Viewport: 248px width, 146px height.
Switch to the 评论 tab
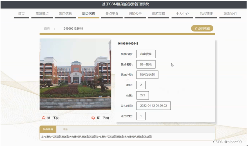tap(65, 129)
